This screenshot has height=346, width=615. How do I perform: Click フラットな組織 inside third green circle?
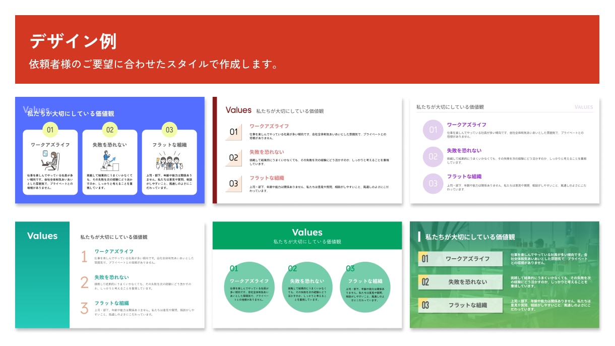tap(365, 281)
